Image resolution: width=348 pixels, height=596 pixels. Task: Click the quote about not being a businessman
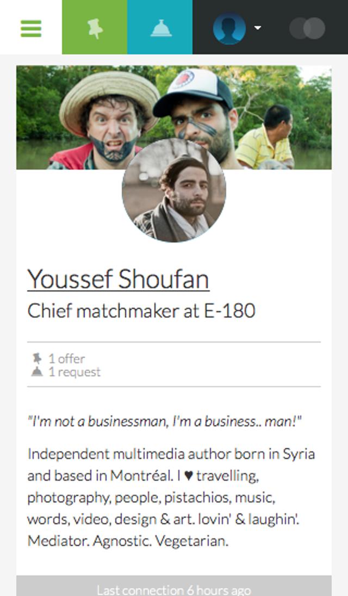pyautogui.click(x=165, y=421)
